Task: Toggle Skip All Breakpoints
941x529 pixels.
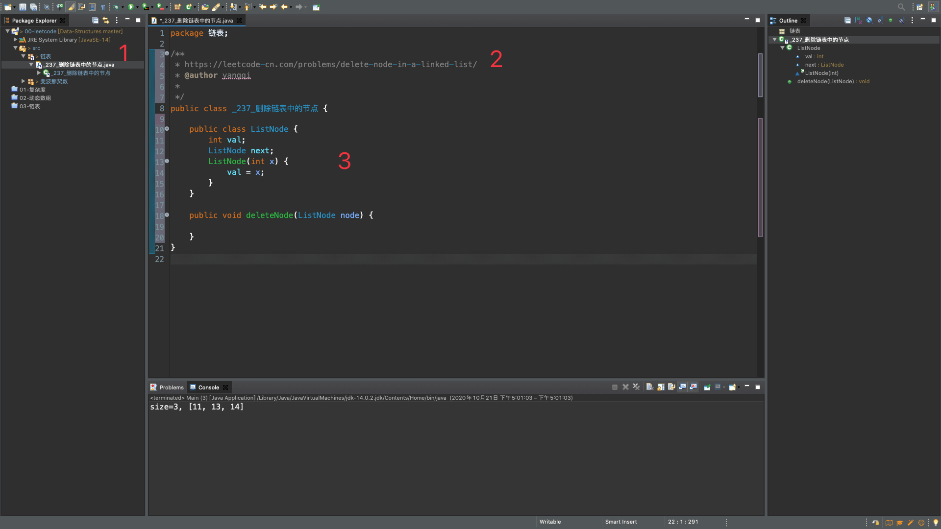Action: coord(47,7)
